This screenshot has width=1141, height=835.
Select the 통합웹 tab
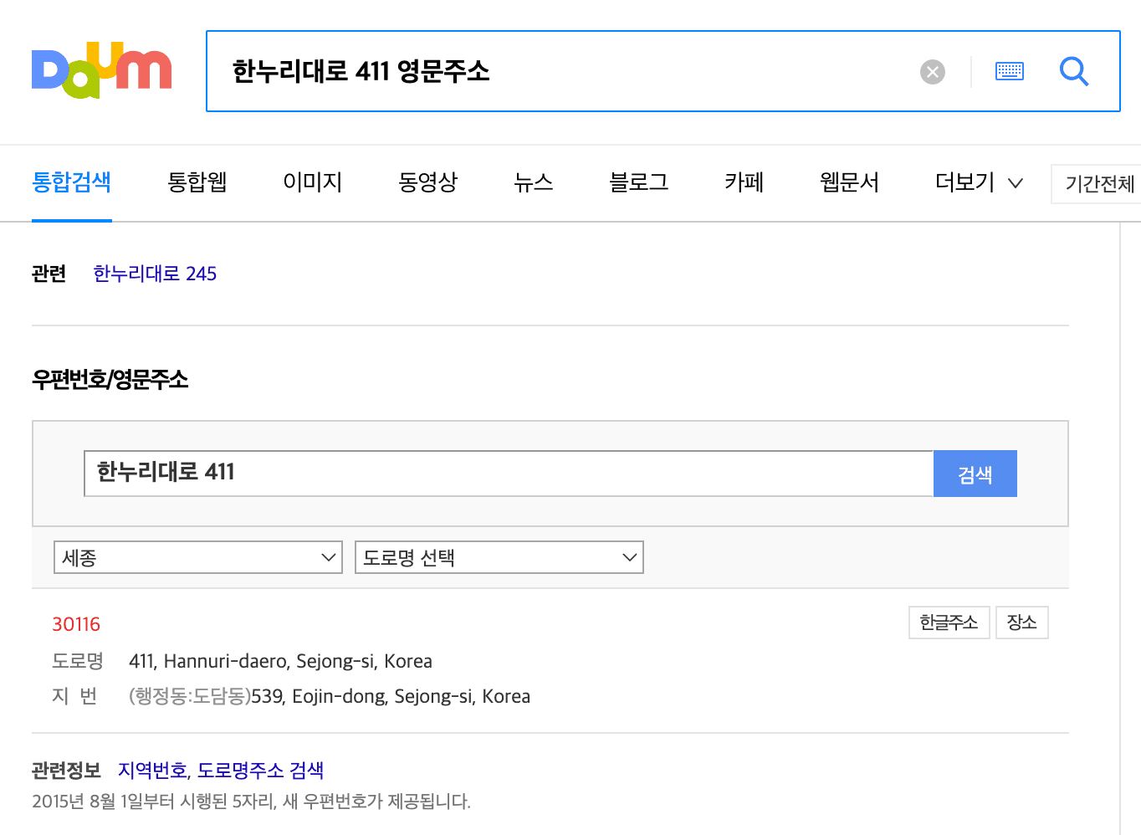coord(197,182)
